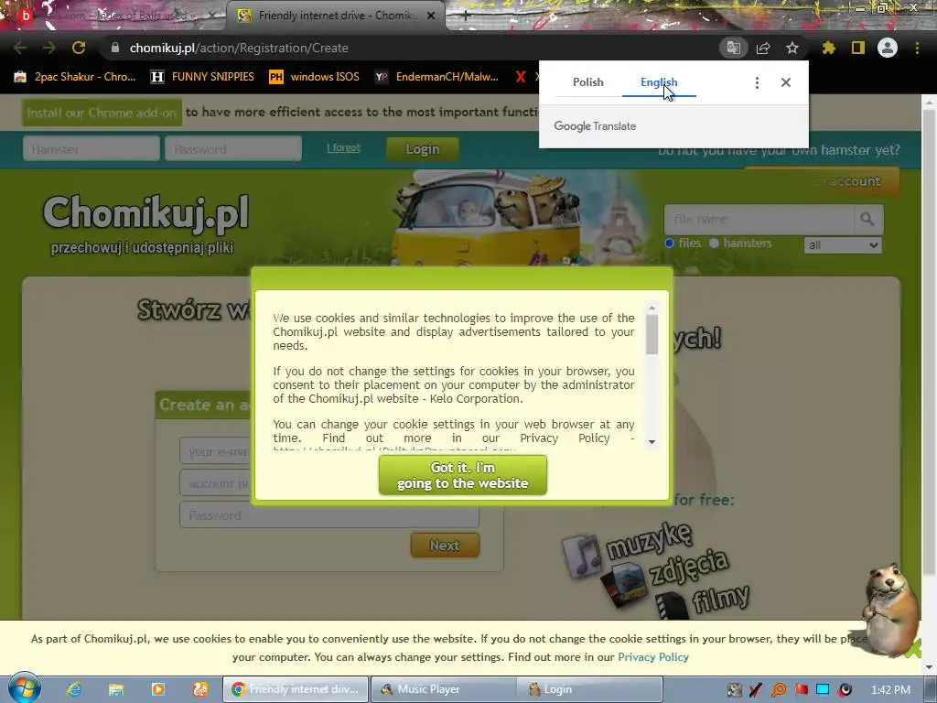Open the Windows Start button

(24, 688)
